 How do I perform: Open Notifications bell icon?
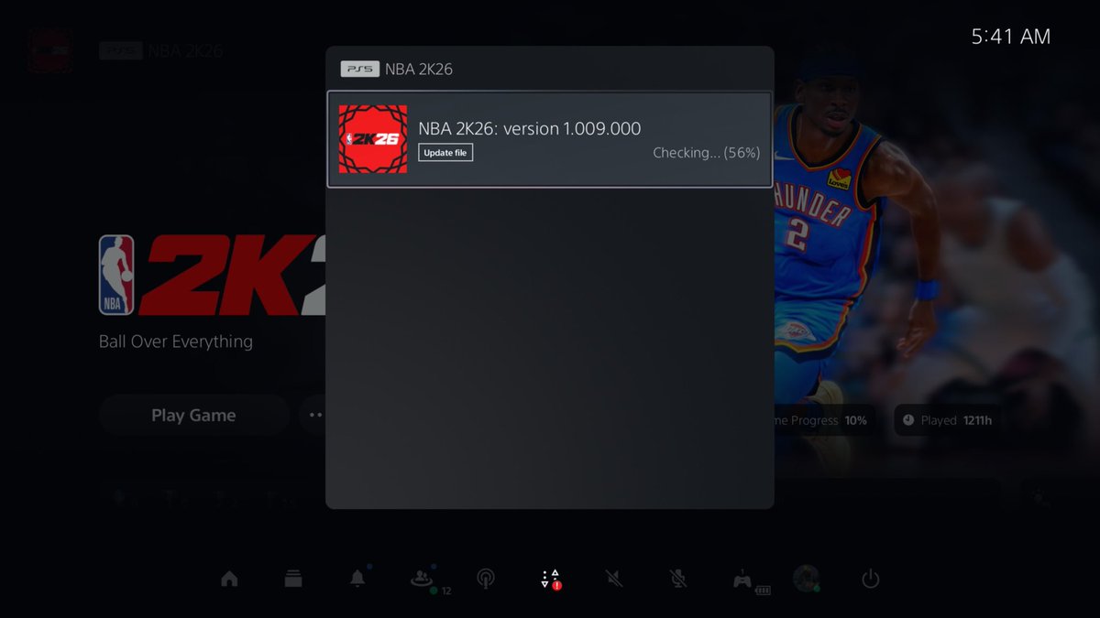[357, 579]
